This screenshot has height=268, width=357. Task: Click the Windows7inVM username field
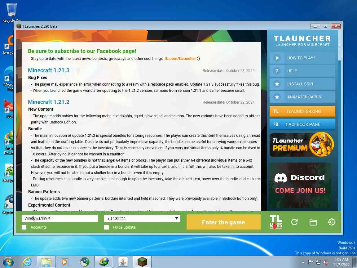pos(59,218)
